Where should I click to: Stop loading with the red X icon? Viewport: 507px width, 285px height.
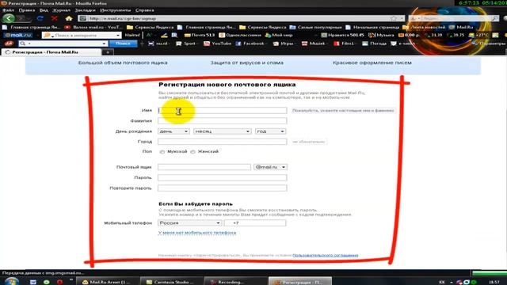[55, 18]
